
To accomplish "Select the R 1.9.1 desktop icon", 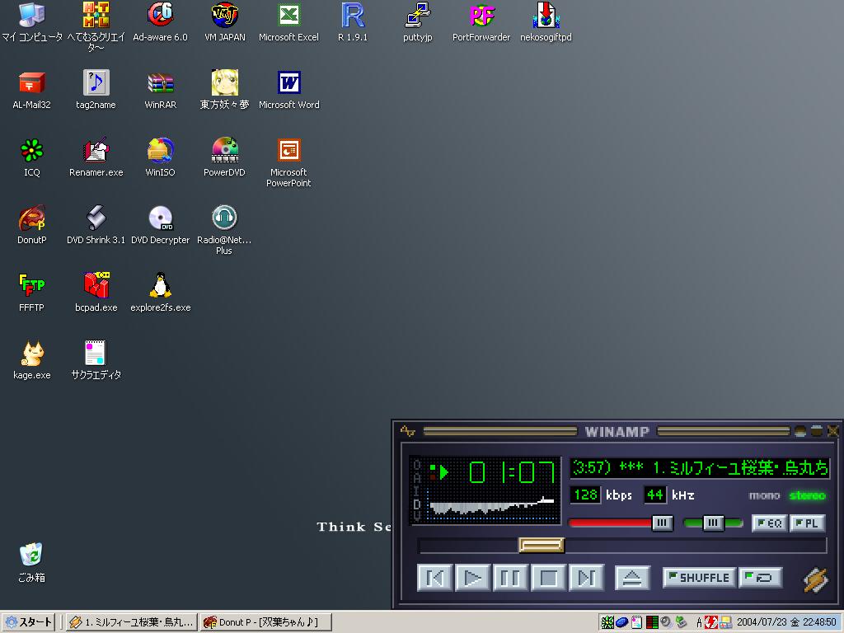I will (353, 22).
